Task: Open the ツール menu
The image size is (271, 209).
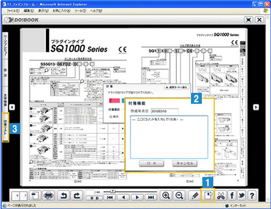Action: pyautogui.click(x=80, y=11)
